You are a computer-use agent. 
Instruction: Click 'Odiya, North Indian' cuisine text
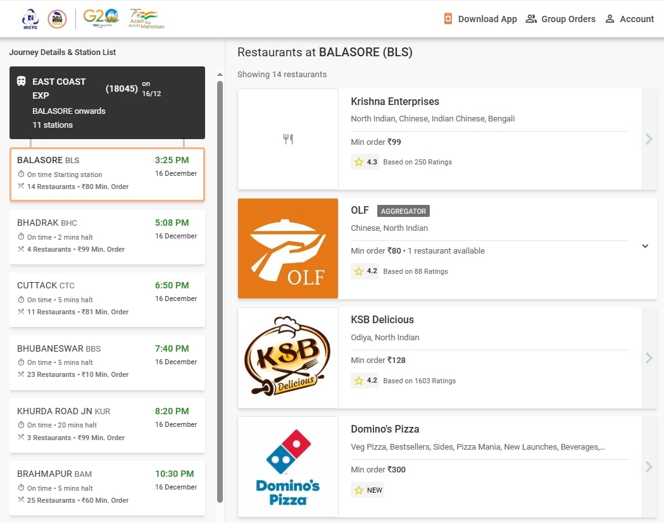385,337
